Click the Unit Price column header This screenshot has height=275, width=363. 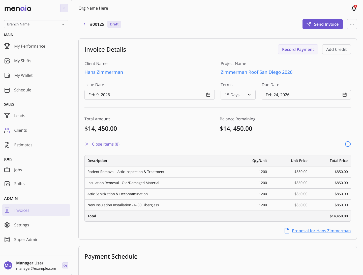point(299,161)
